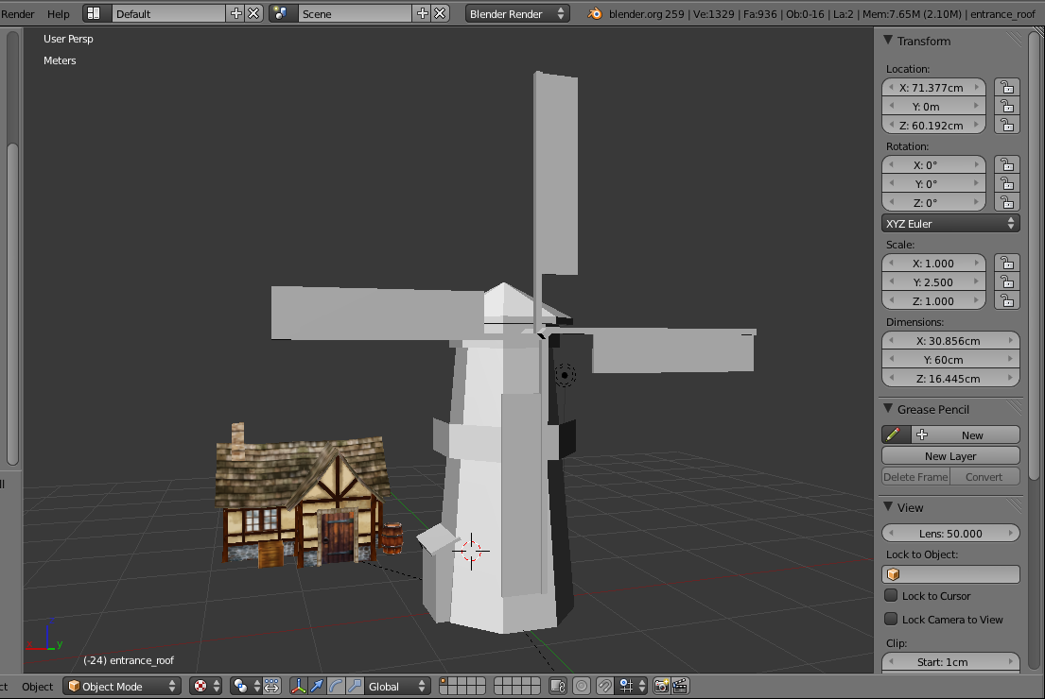Open the Object menu
Screen dimensions: 1045x699
pyautogui.click(x=36, y=686)
